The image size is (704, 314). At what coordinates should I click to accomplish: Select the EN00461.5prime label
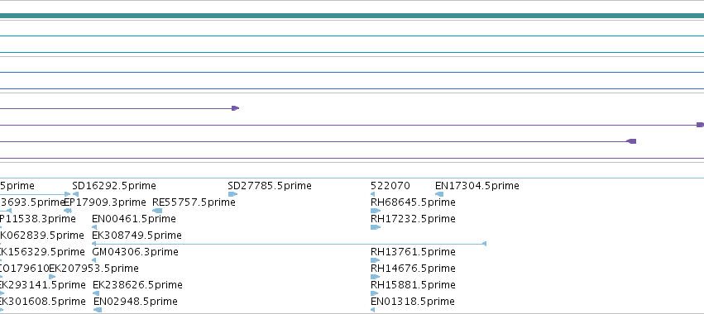coord(134,219)
